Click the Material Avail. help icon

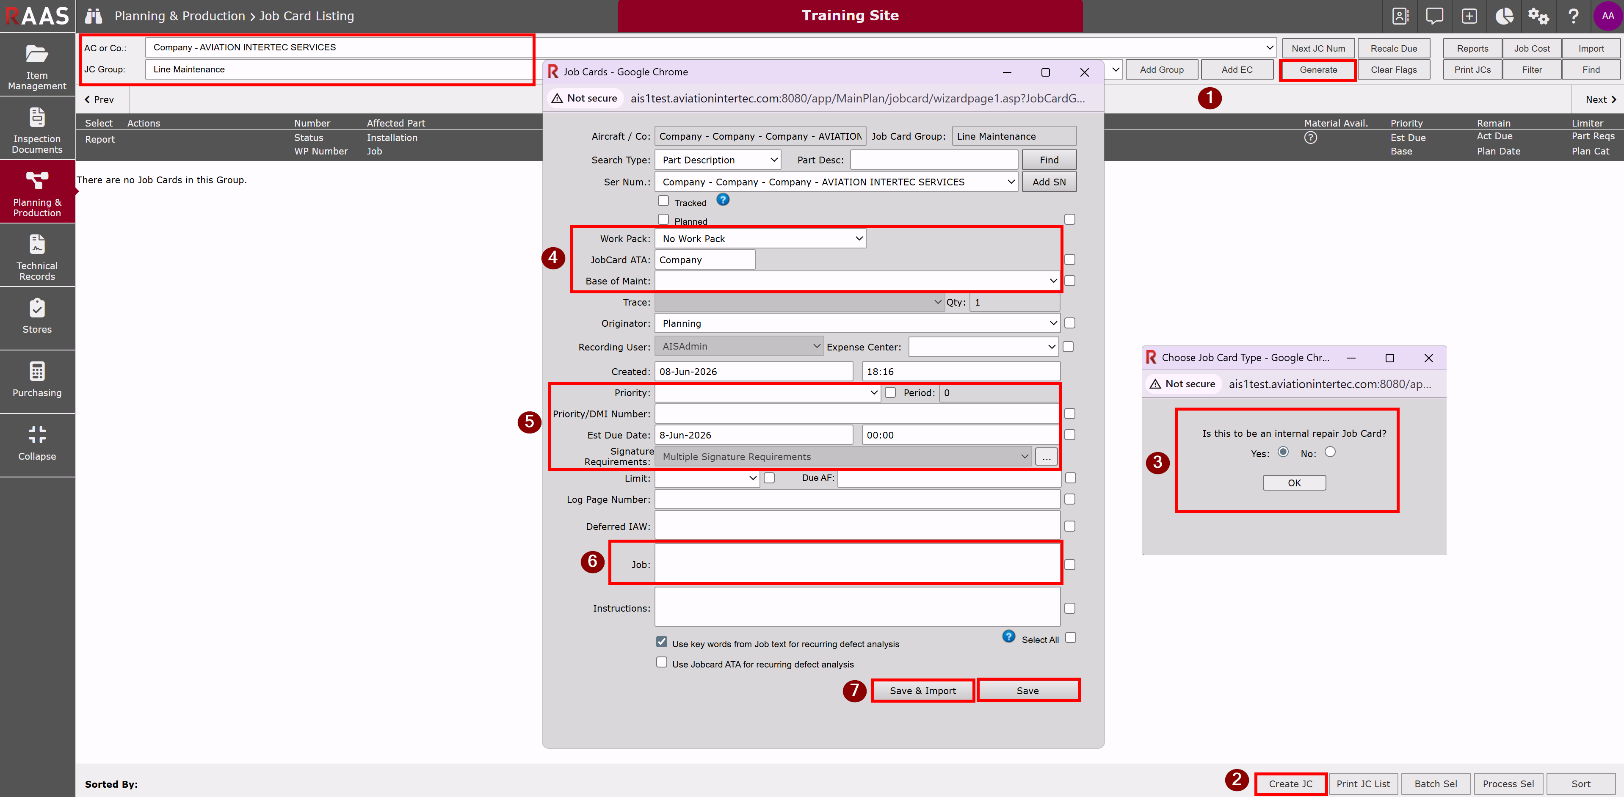coord(1311,138)
